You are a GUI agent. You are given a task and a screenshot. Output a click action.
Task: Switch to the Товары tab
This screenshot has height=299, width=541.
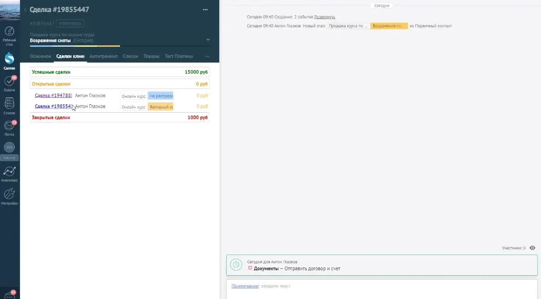pyautogui.click(x=151, y=56)
